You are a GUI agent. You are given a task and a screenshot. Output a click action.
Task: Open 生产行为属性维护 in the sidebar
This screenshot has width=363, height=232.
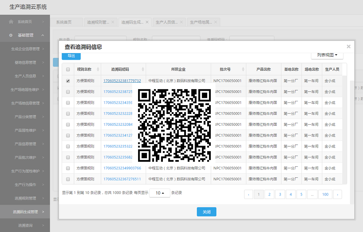(25, 171)
